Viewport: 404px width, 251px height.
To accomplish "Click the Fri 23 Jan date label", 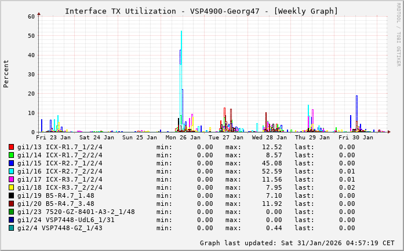I will pos(53,138).
